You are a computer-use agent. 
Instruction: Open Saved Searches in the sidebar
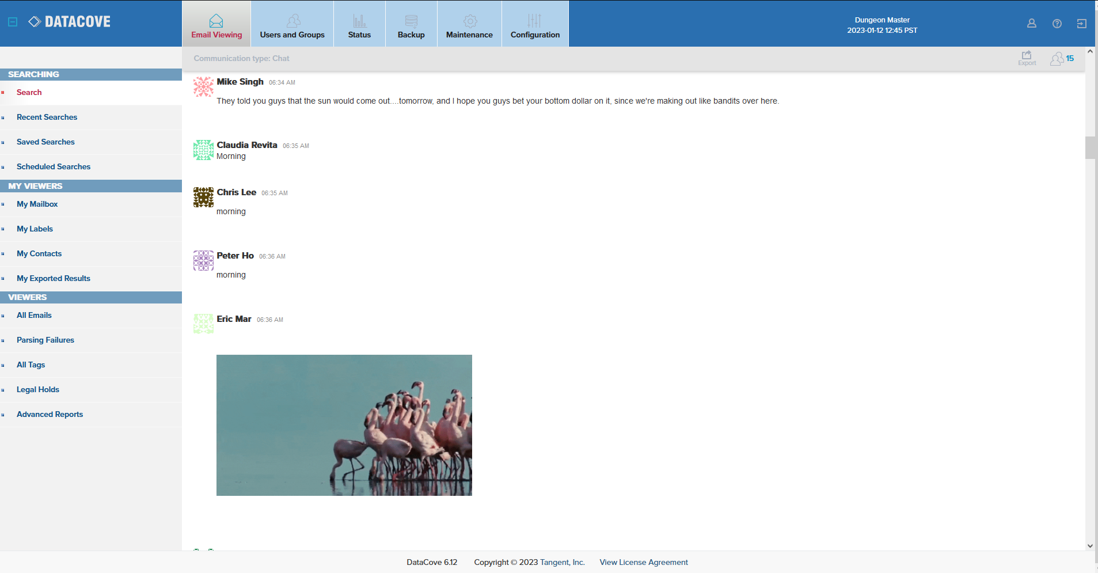(x=45, y=142)
